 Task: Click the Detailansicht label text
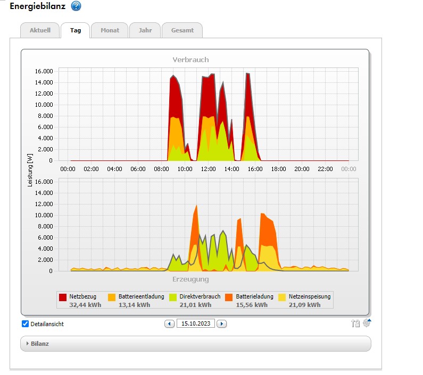(x=47, y=324)
